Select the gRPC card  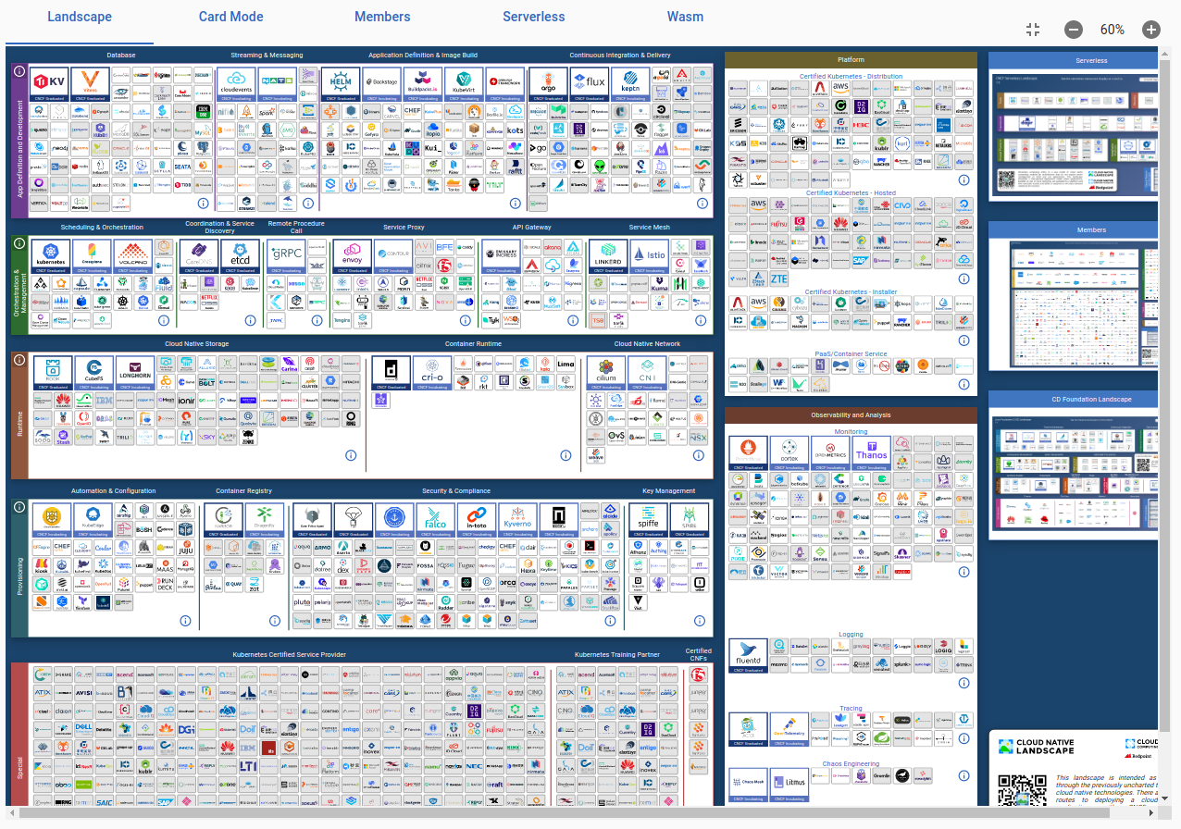[286, 256]
